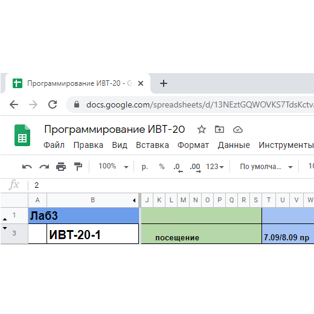This screenshot has height=314, width=314.
Task: Open the Вставка menu
Action: [x=152, y=145]
